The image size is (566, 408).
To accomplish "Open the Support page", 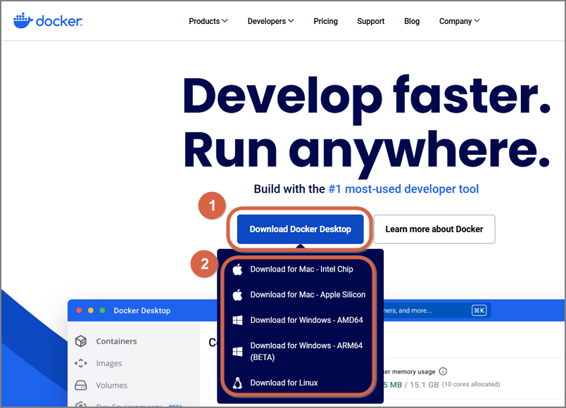I will point(371,21).
